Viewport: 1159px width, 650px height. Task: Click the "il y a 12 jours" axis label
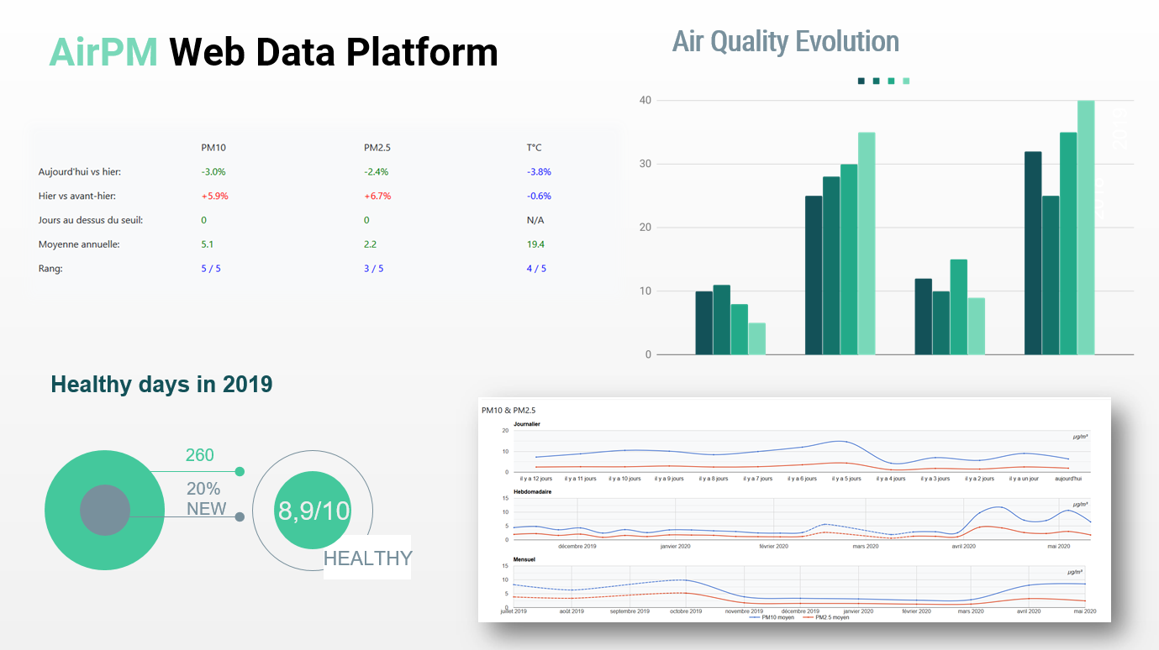(x=535, y=479)
